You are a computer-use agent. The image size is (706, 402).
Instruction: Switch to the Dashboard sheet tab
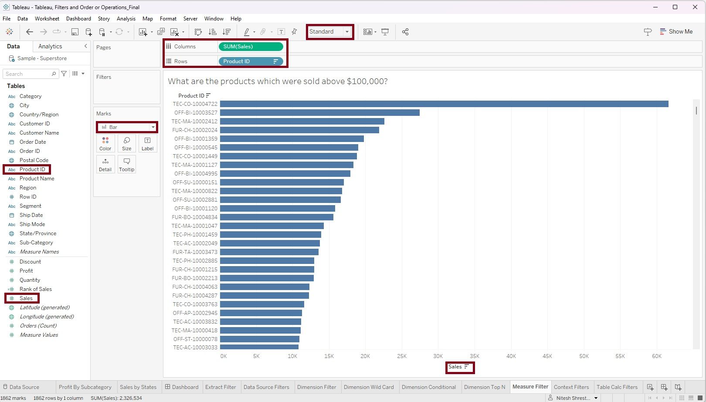185,387
